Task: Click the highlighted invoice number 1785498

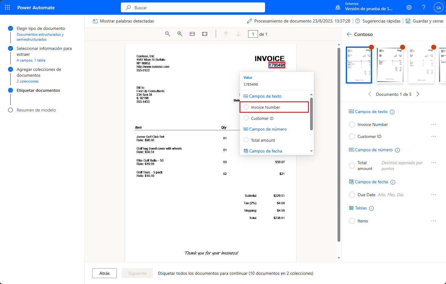Action: pos(277,65)
